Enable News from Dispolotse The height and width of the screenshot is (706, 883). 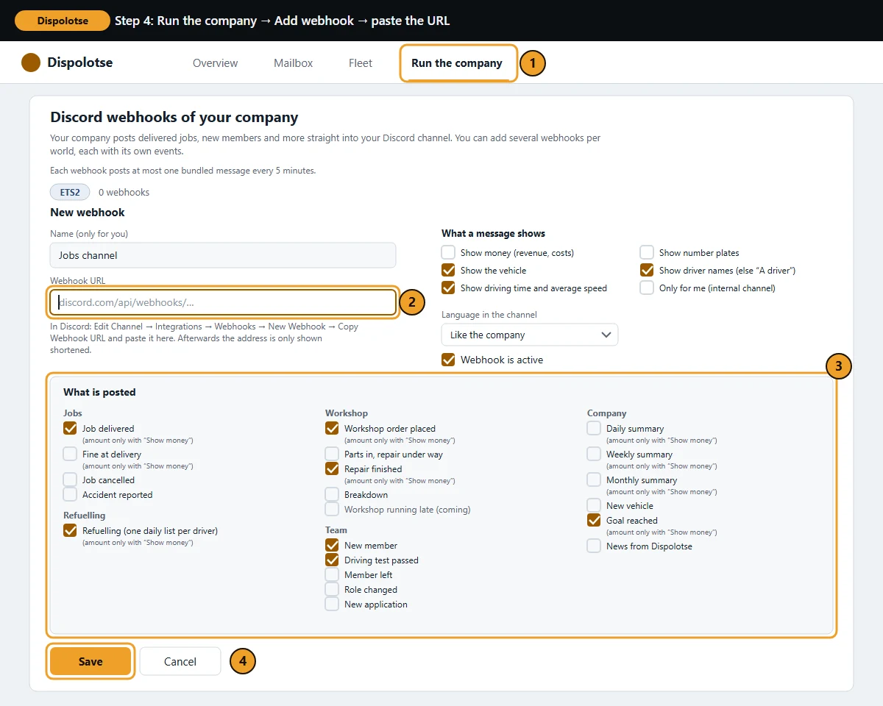(x=594, y=546)
